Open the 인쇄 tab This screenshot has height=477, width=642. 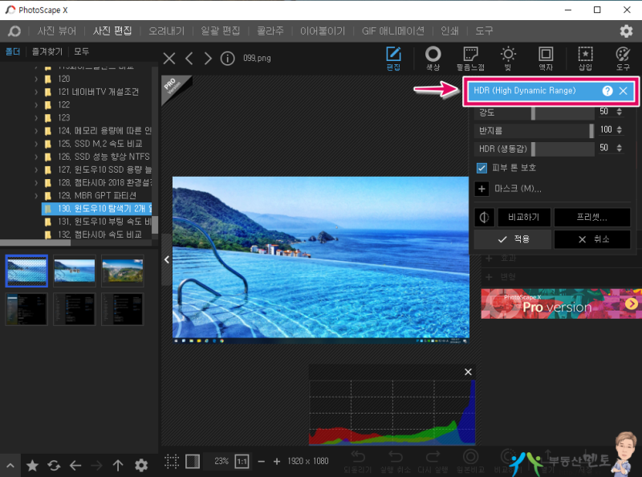tap(449, 31)
